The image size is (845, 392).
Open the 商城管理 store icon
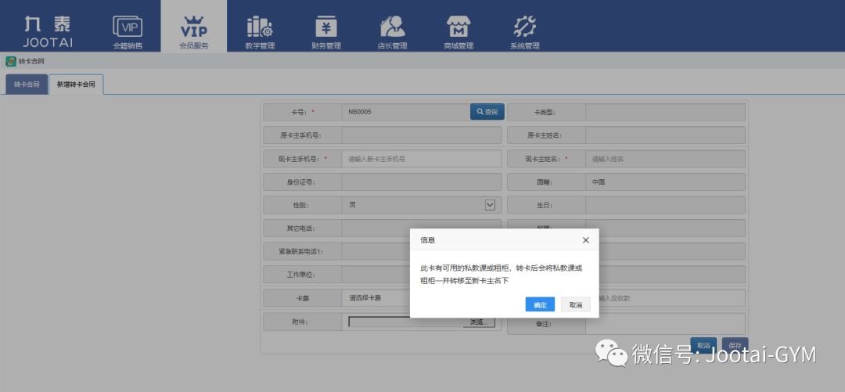(458, 27)
